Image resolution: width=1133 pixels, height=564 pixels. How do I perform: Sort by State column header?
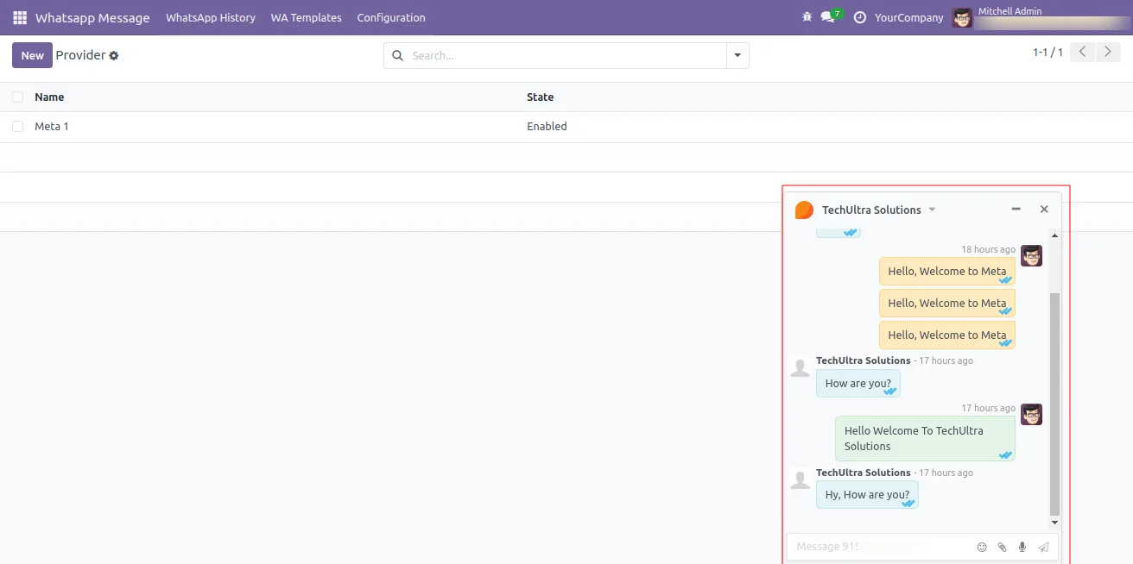coord(541,97)
